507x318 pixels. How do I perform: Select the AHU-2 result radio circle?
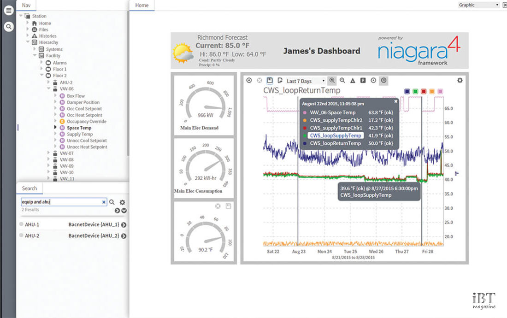click(21, 235)
